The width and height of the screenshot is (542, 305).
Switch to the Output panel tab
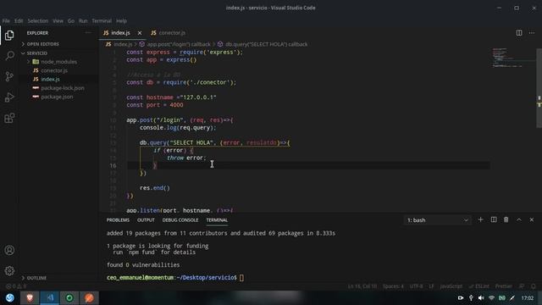[x=146, y=220]
